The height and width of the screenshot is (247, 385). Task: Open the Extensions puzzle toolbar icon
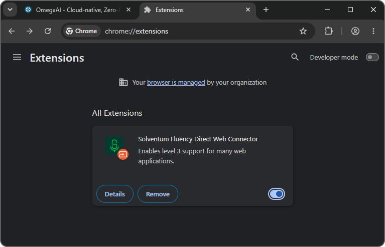pos(328,31)
